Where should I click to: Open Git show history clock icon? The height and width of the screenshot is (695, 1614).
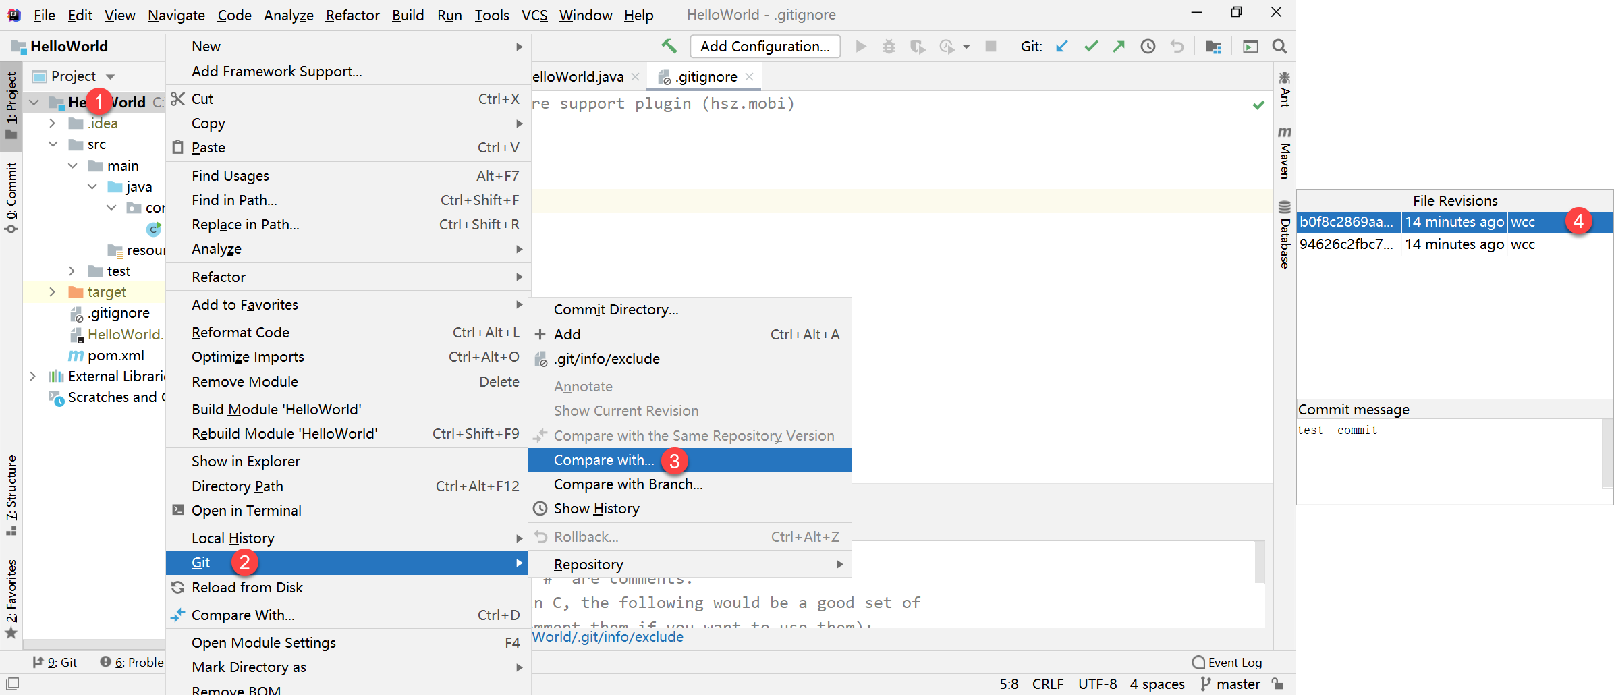[1148, 47]
